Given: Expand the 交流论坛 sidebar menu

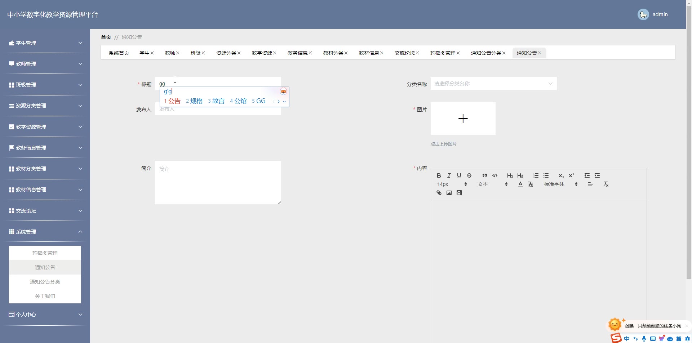Looking at the screenshot, I should point(45,211).
